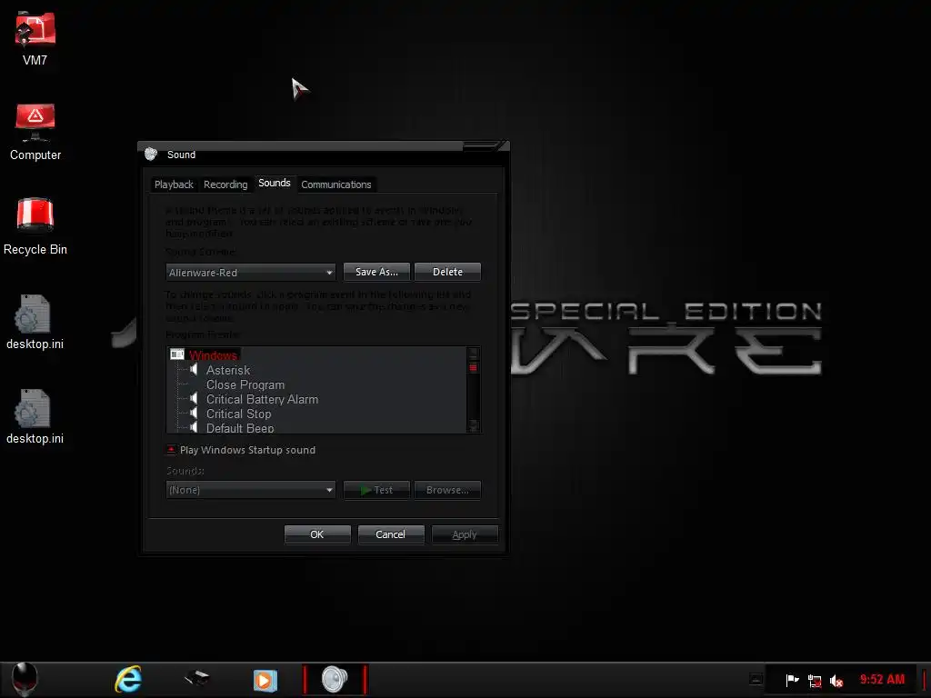Click the red Program Events scrollbar thumb
Viewport: 931px width, 698px height.
coord(473,368)
